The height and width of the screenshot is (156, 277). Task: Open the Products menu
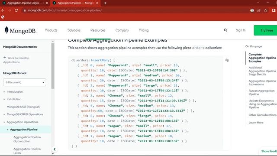51,30
